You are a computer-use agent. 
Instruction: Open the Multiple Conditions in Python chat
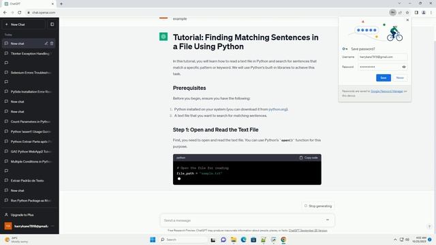coord(29,161)
